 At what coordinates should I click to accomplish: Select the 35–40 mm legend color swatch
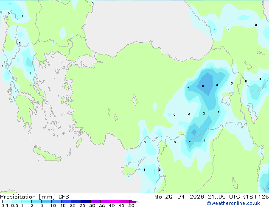(x=105, y=202)
